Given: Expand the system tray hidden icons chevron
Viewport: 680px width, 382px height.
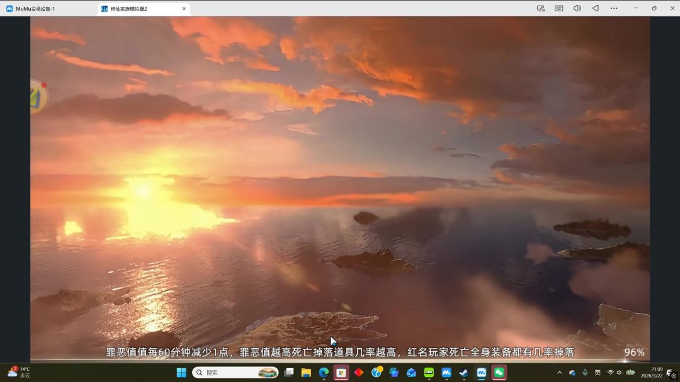Looking at the screenshot, I should click(559, 373).
